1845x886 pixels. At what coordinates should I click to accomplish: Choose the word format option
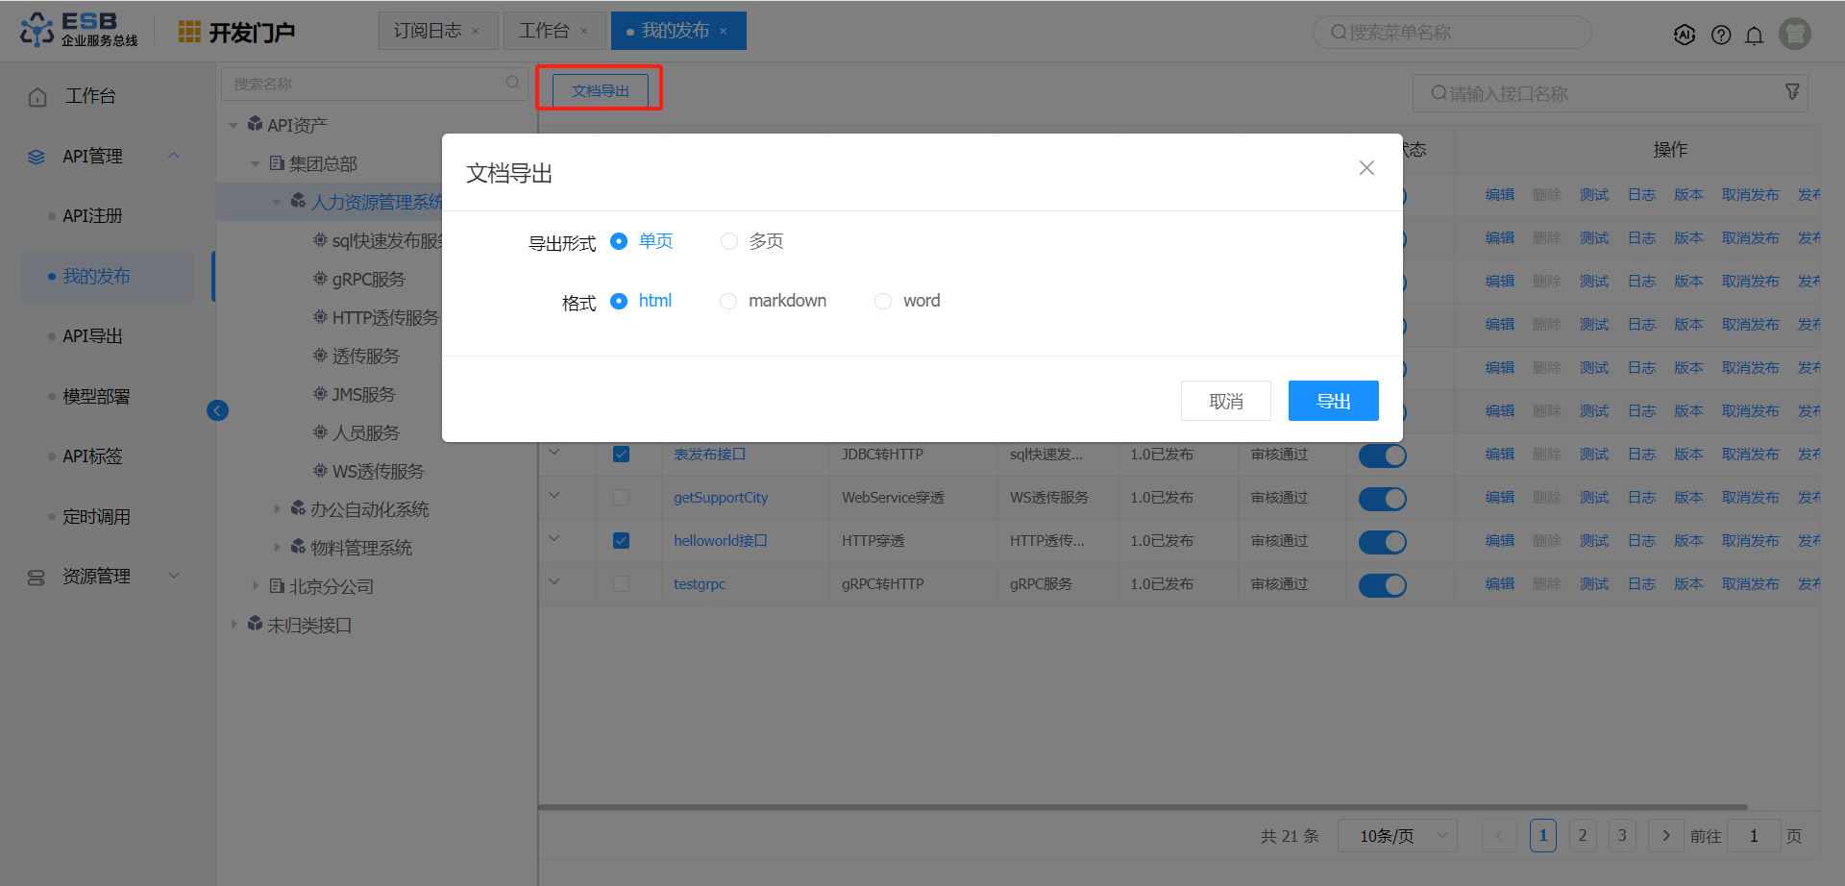pyautogui.click(x=882, y=301)
